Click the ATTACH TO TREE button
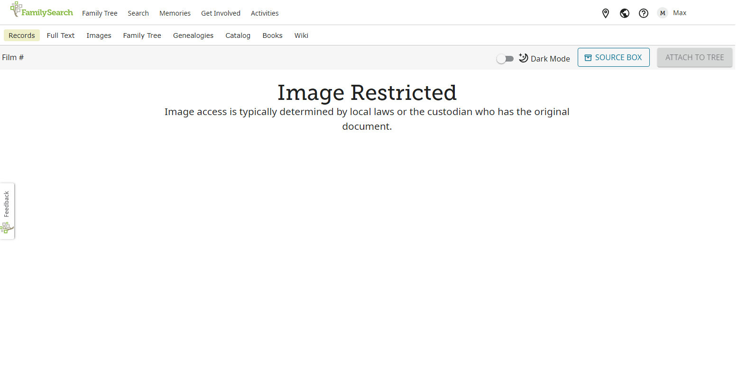The width and height of the screenshot is (738, 366). [x=694, y=57]
